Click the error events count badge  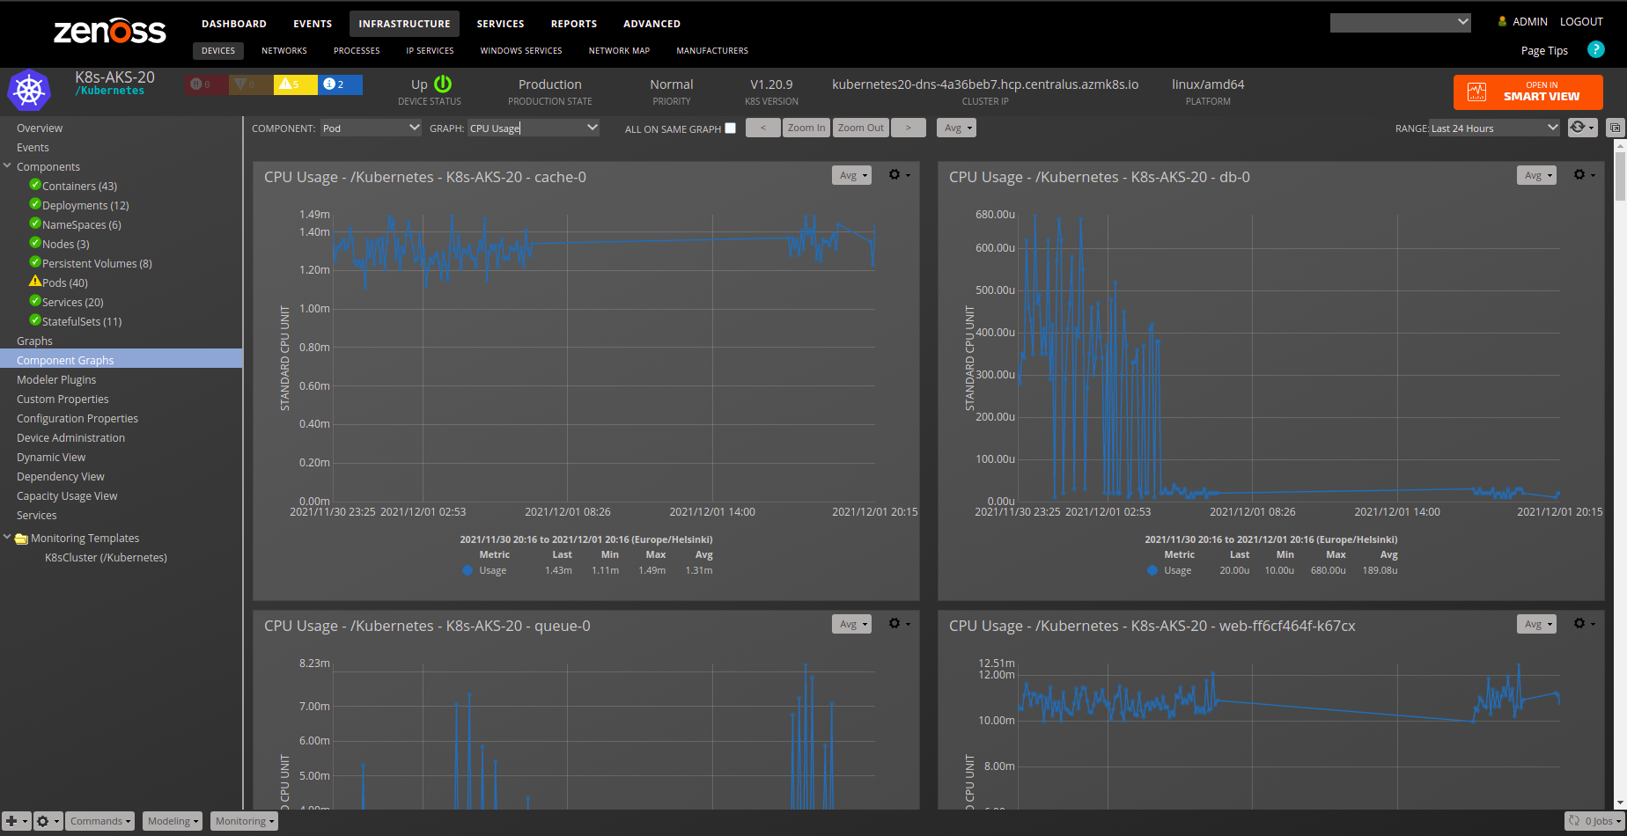click(251, 84)
